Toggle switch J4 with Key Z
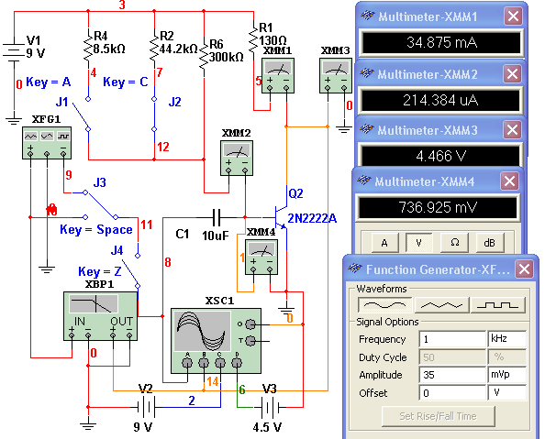This screenshot has width=545, height=439. click(131, 271)
